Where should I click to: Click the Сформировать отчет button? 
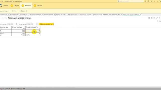click(46, 24)
